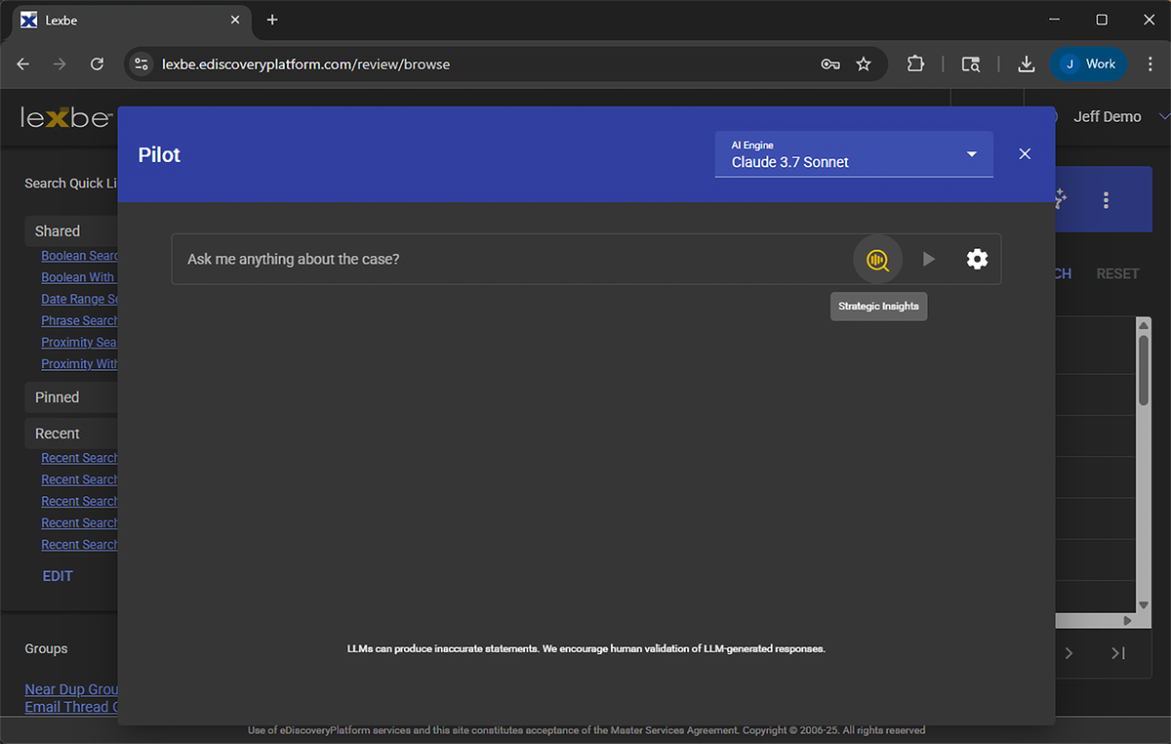
Task: Go to the last page arrow
Action: (1118, 653)
